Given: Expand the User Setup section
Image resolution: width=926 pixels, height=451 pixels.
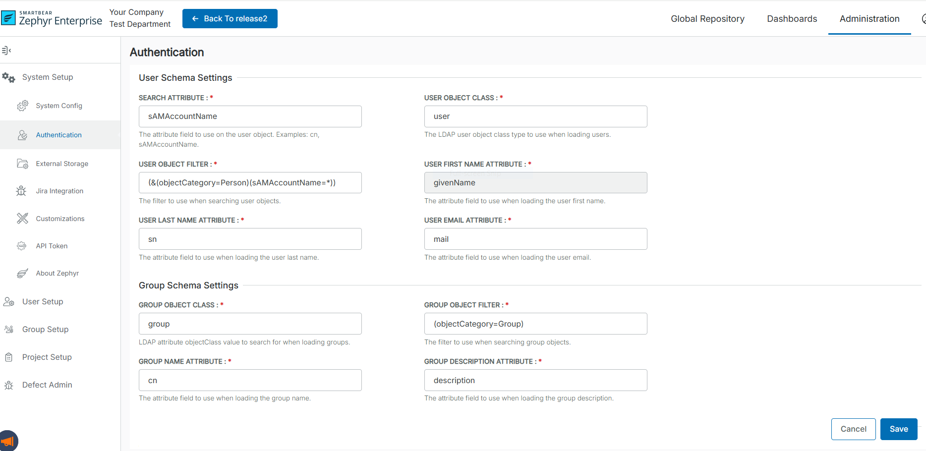Looking at the screenshot, I should 43,301.
